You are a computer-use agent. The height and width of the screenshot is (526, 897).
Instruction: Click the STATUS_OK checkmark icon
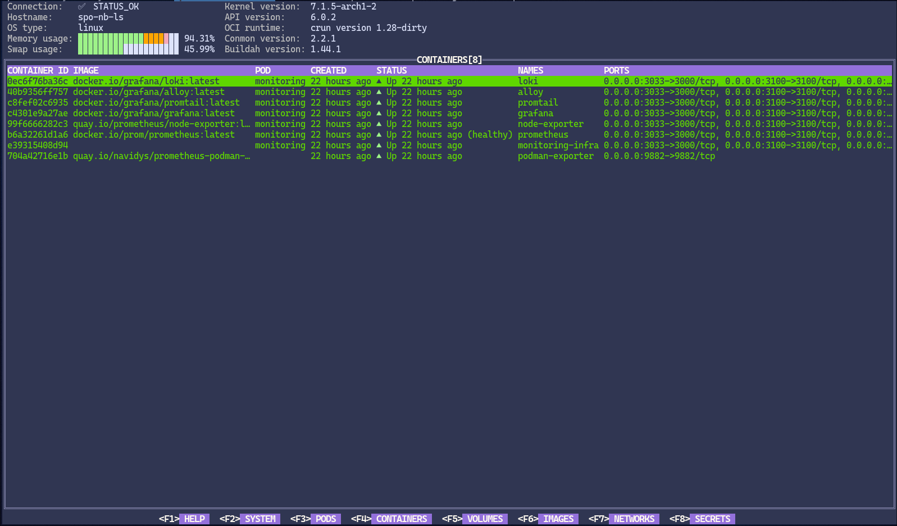[82, 6]
